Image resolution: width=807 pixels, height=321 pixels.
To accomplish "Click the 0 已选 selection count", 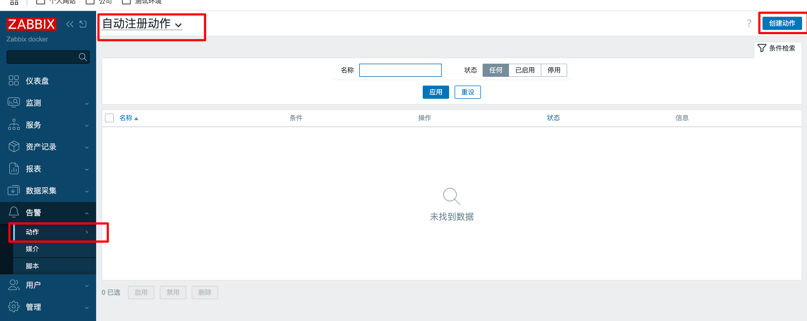I will [x=111, y=292].
